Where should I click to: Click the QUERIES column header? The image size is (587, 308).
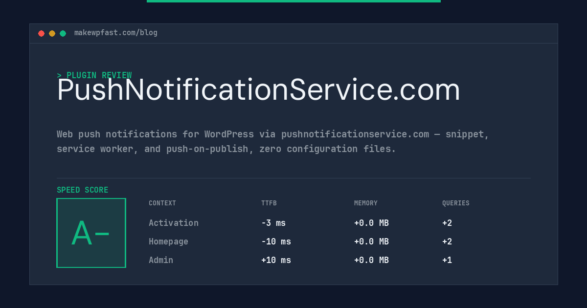coord(456,203)
